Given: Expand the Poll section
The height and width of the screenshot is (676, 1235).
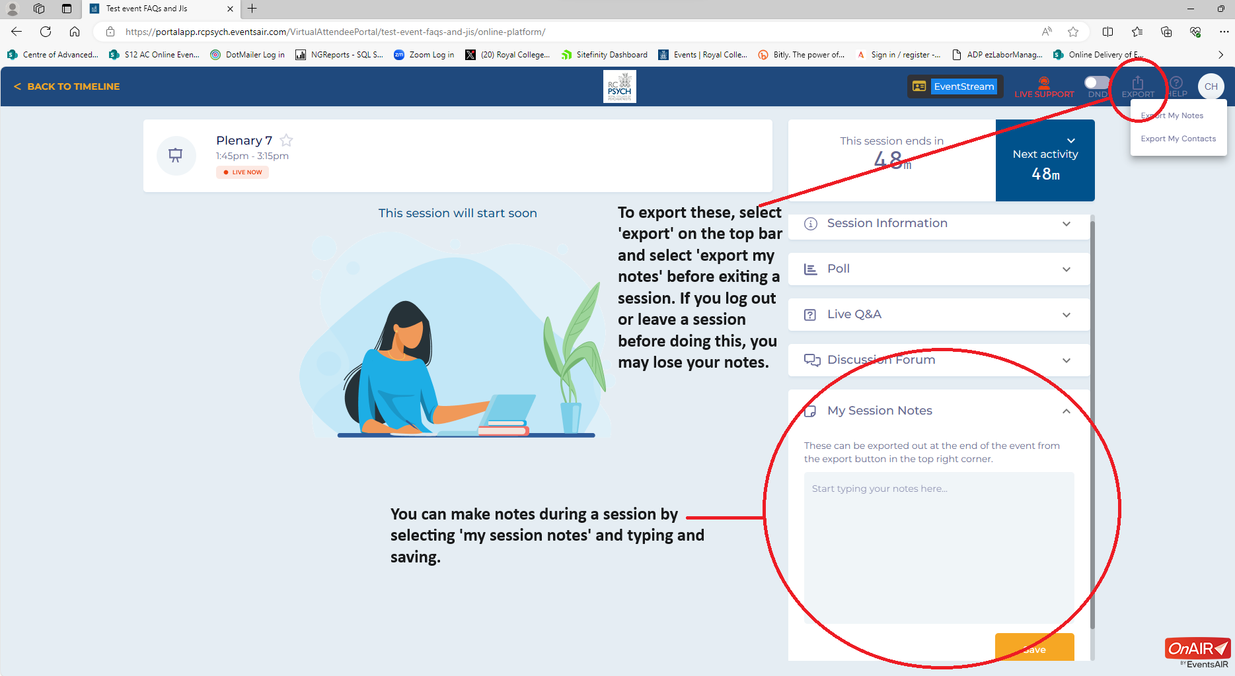Looking at the screenshot, I should [x=938, y=269].
